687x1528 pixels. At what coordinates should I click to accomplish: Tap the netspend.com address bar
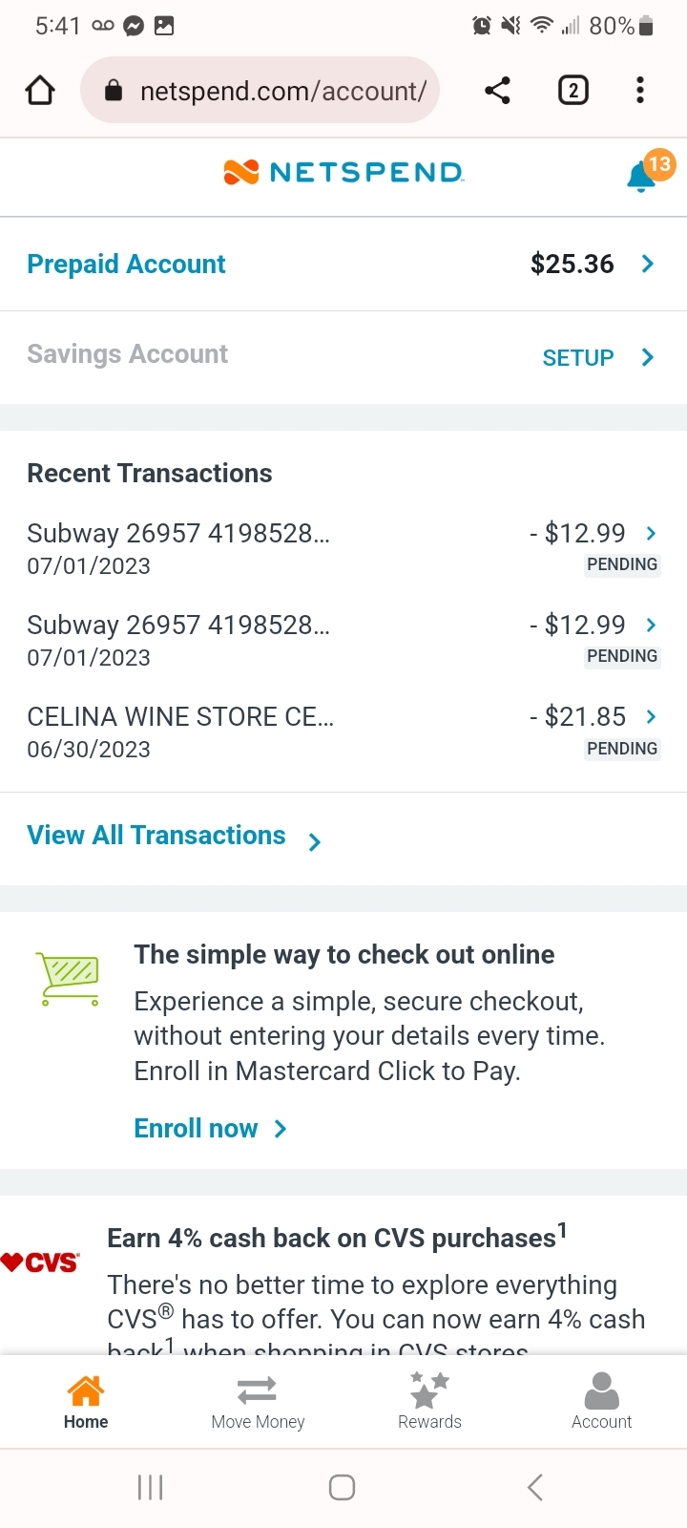[281, 91]
